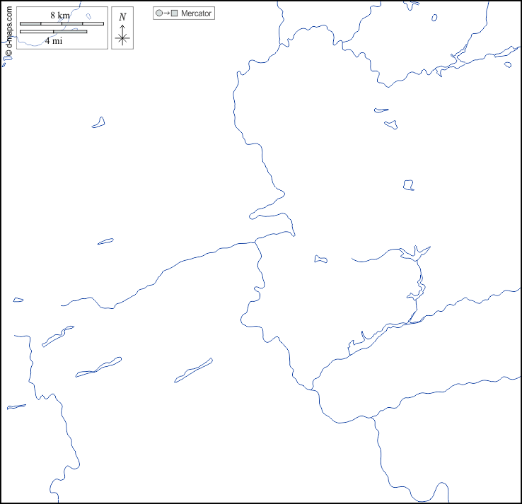
Task: Click the tiny lake at the far left edge mid-height
Action: (18, 300)
